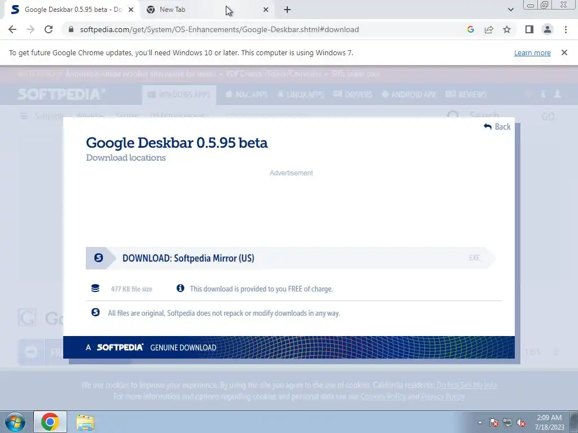
Task: Click Back in the download dialog
Action: (x=497, y=127)
